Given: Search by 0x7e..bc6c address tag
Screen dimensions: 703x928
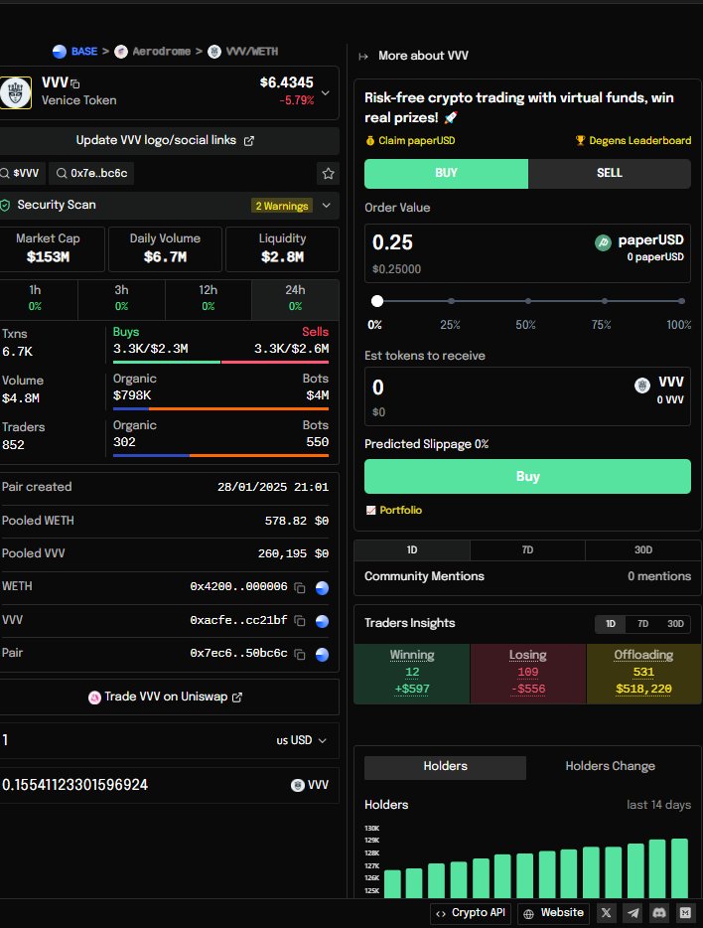Looking at the screenshot, I should tap(91, 174).
